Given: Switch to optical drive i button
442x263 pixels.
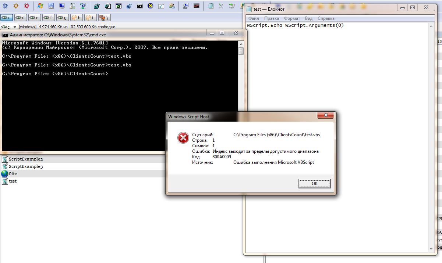Looking at the screenshot, I should pos(91,17).
